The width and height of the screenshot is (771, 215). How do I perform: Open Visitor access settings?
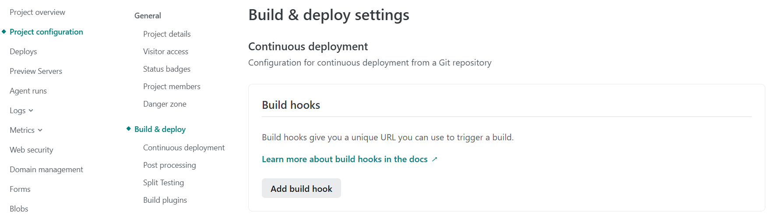(x=165, y=52)
